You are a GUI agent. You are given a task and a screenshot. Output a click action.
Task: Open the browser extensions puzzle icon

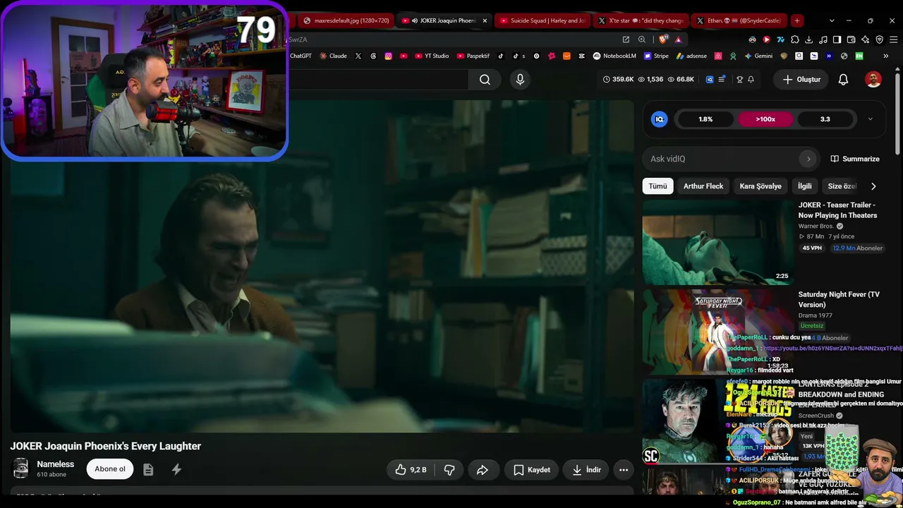click(795, 40)
